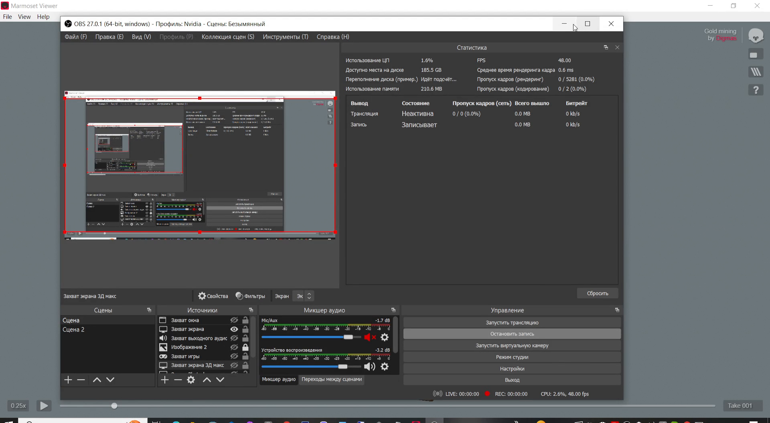Click Запустить виртуальную камеру button
Image resolution: width=770 pixels, height=423 pixels.
[x=512, y=346]
